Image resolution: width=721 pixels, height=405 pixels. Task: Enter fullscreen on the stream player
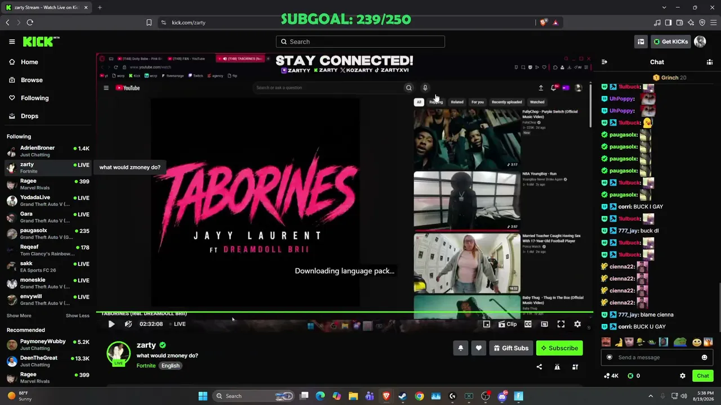tap(561, 324)
